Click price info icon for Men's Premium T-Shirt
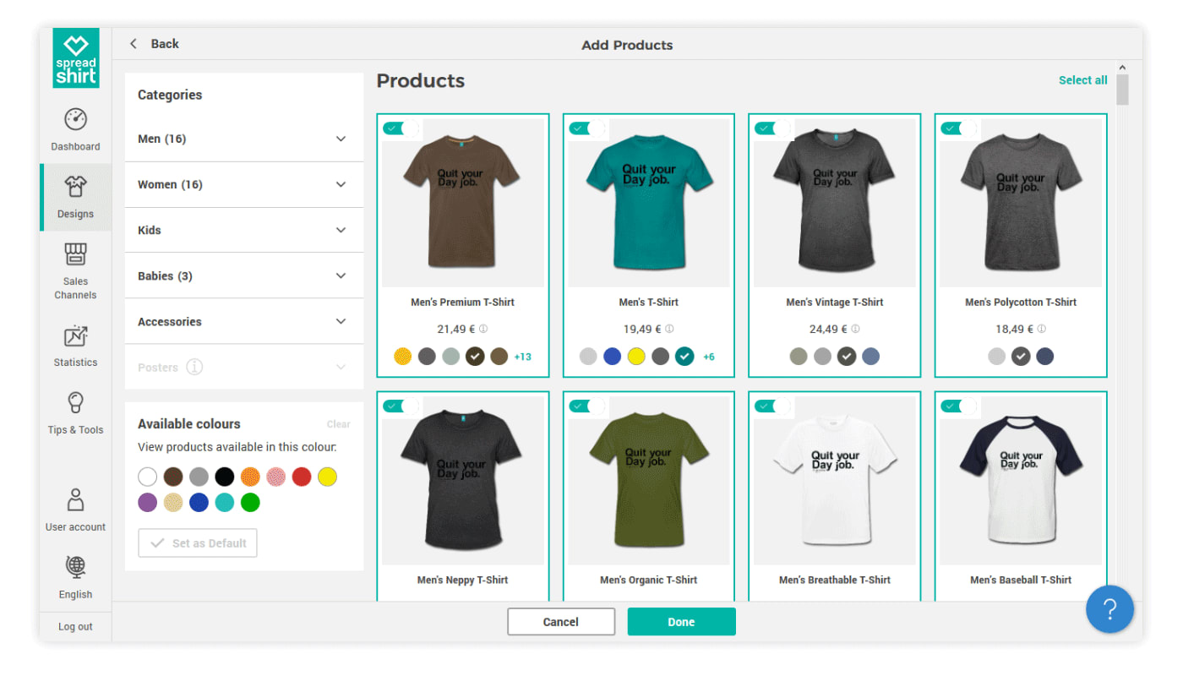 [483, 330]
